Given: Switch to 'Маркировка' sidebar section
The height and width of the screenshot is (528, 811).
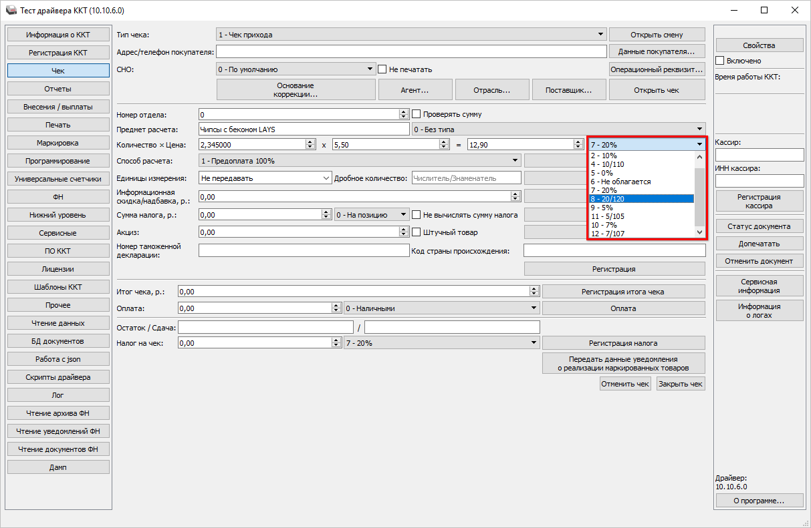Looking at the screenshot, I should [x=58, y=143].
